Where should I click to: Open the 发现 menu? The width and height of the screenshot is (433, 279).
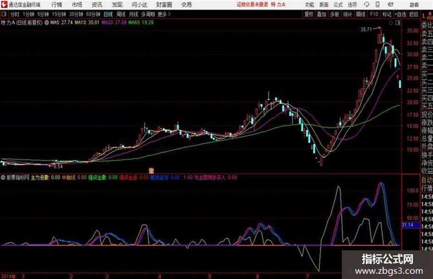click(x=117, y=5)
